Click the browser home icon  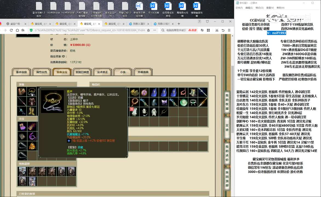click(17, 30)
